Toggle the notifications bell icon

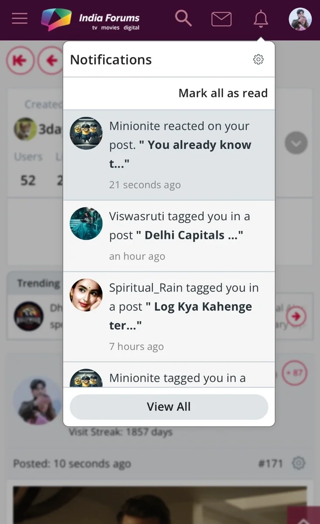pyautogui.click(x=261, y=19)
